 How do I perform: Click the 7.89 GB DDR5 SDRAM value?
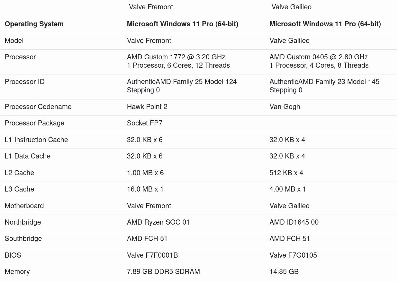click(x=163, y=272)
